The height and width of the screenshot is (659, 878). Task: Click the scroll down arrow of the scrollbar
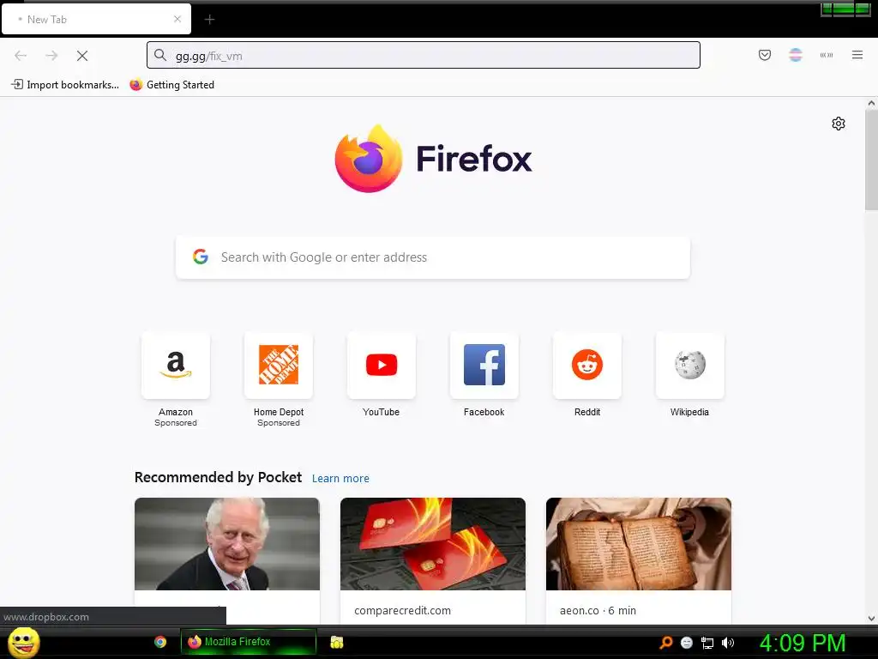pos(871,618)
